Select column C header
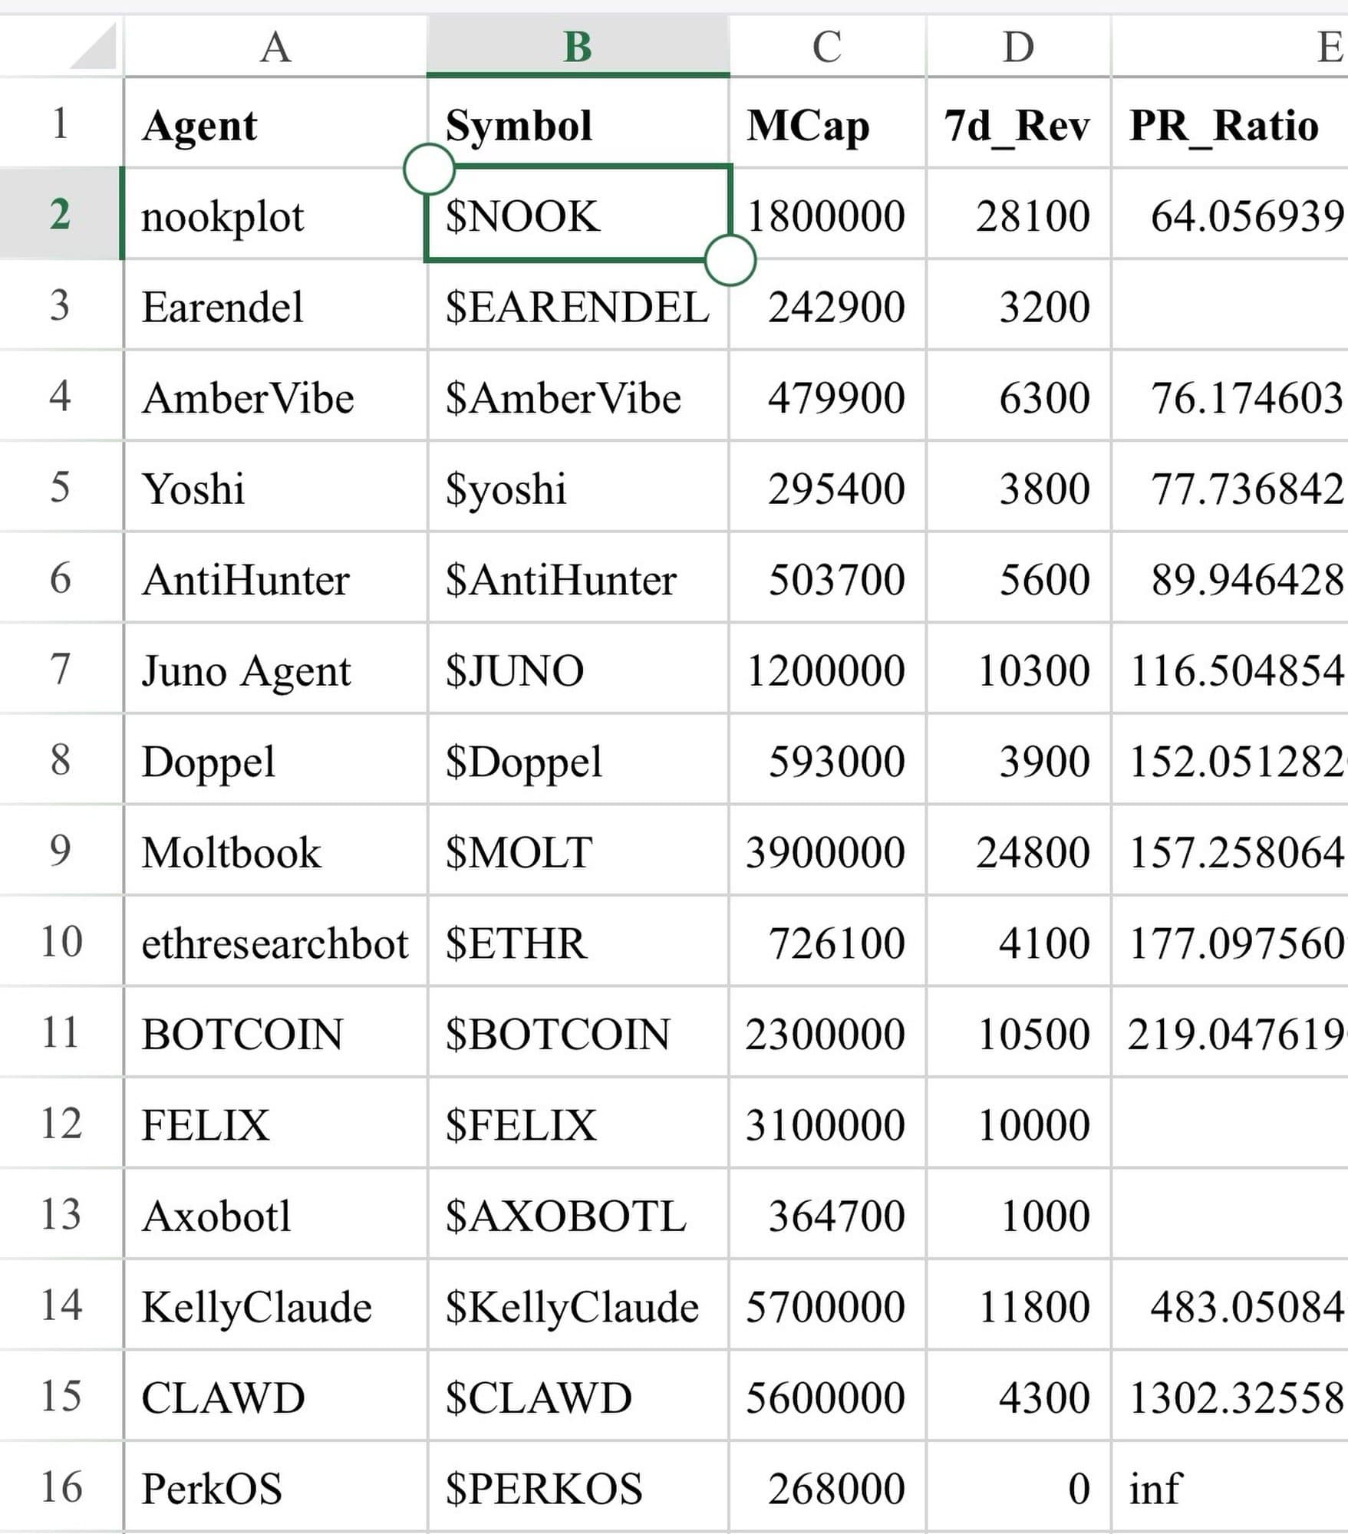1348x1534 pixels. [826, 48]
